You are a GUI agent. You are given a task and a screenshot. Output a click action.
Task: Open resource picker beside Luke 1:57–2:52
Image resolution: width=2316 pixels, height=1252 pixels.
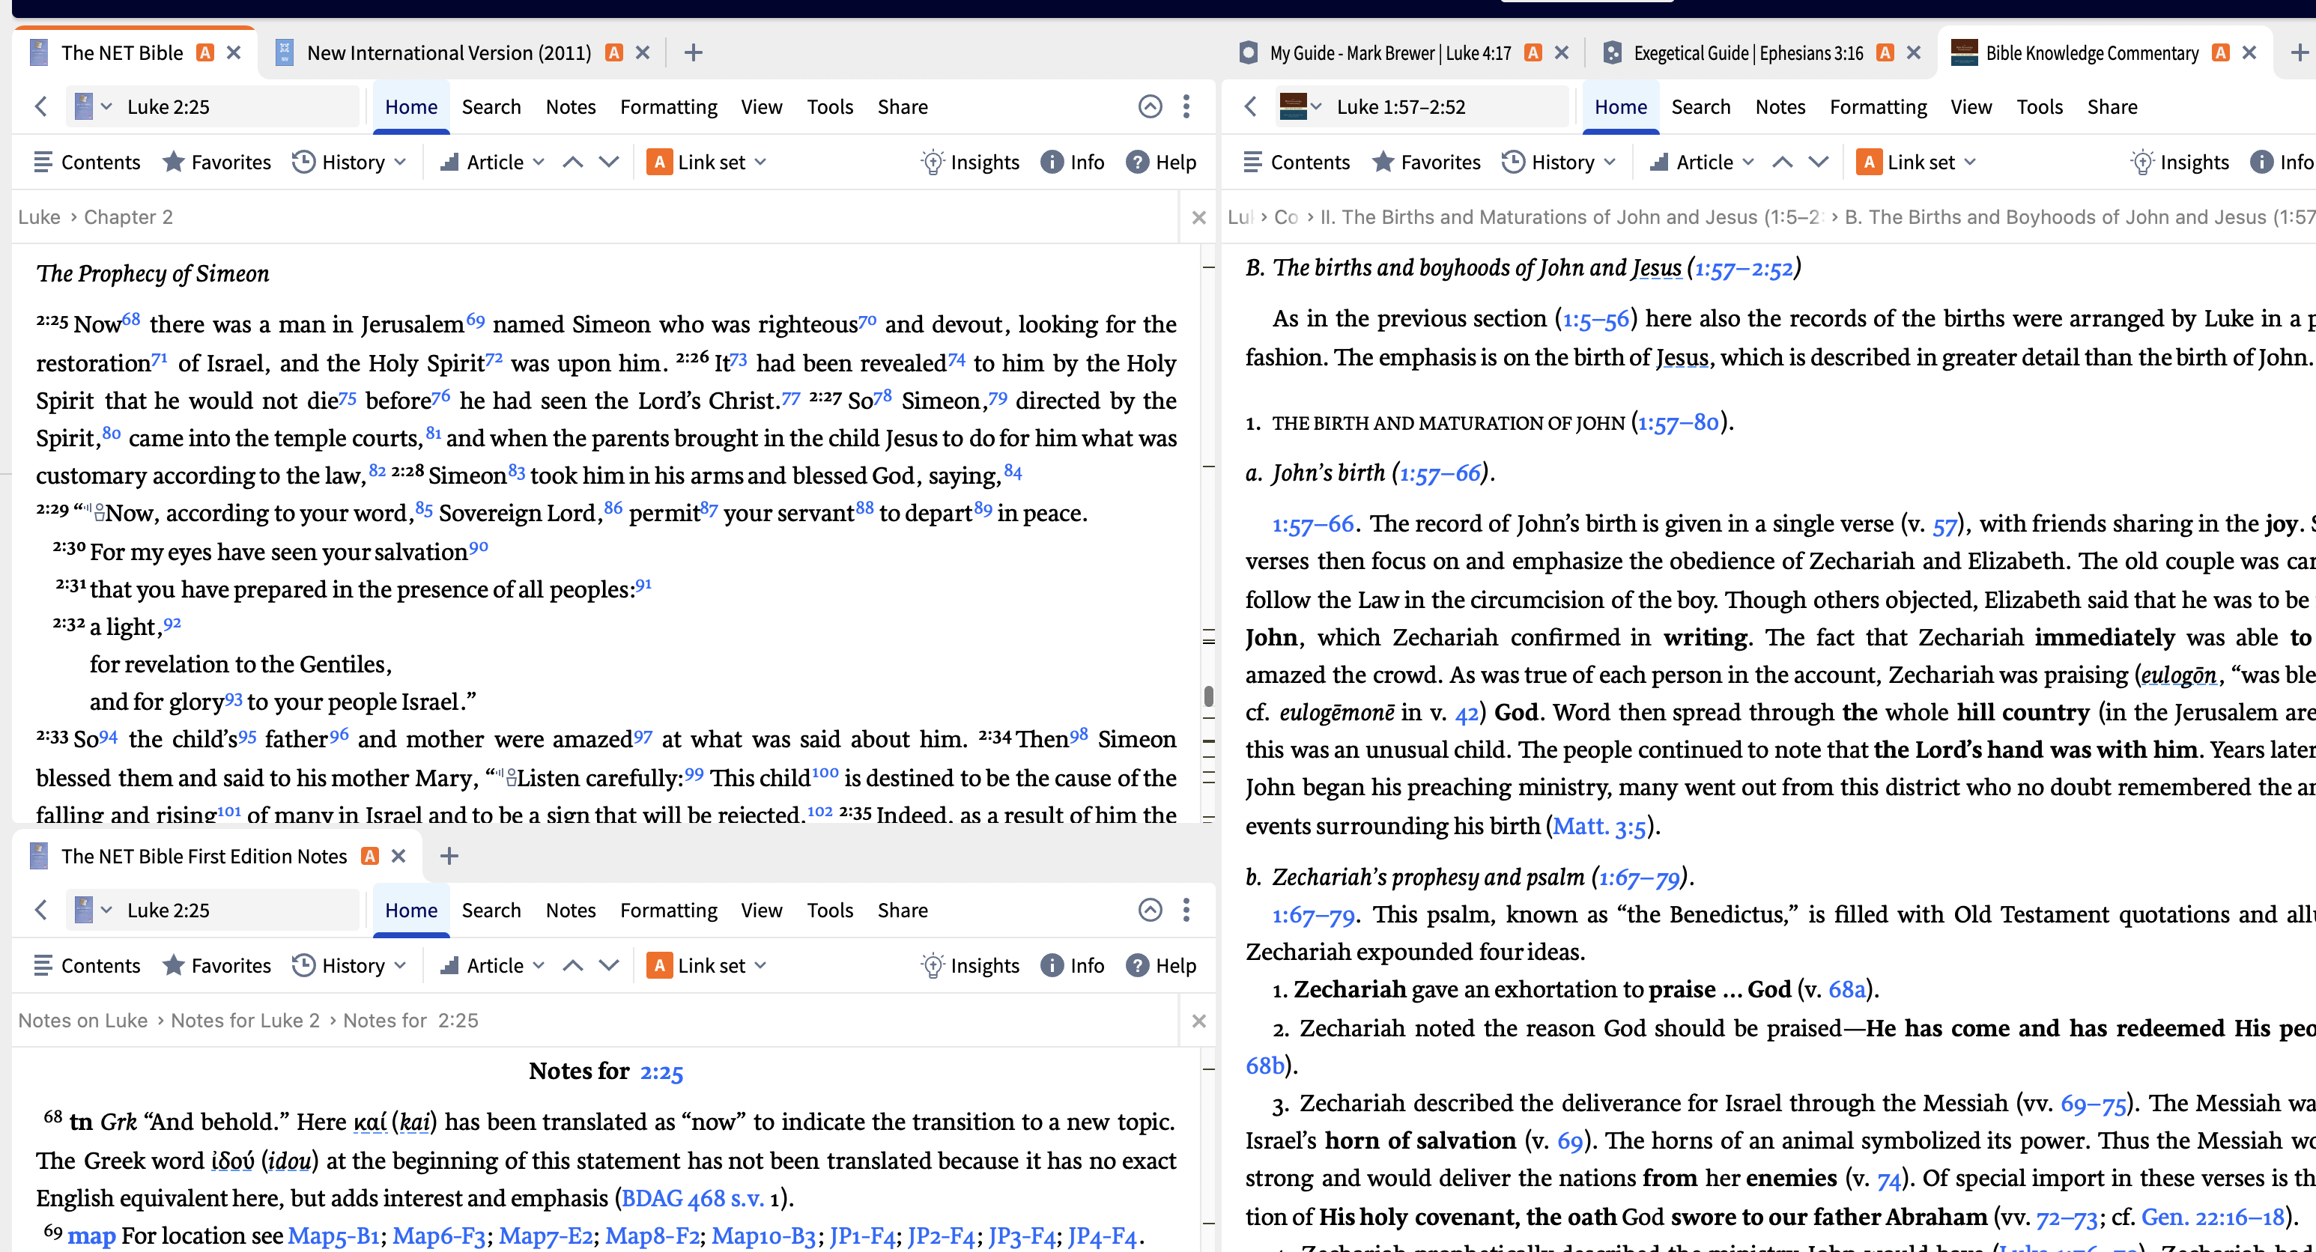pos(1301,107)
